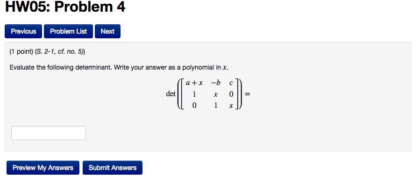Advance with the Next button
Image resolution: width=419 pixels, height=177 pixels.
108,31
